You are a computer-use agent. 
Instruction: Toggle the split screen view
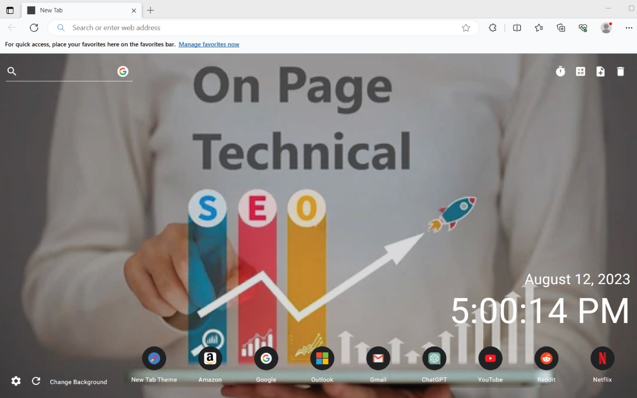(x=517, y=28)
